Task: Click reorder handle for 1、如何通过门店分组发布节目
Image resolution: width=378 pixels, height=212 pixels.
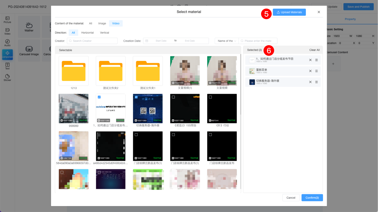Action: point(316,60)
